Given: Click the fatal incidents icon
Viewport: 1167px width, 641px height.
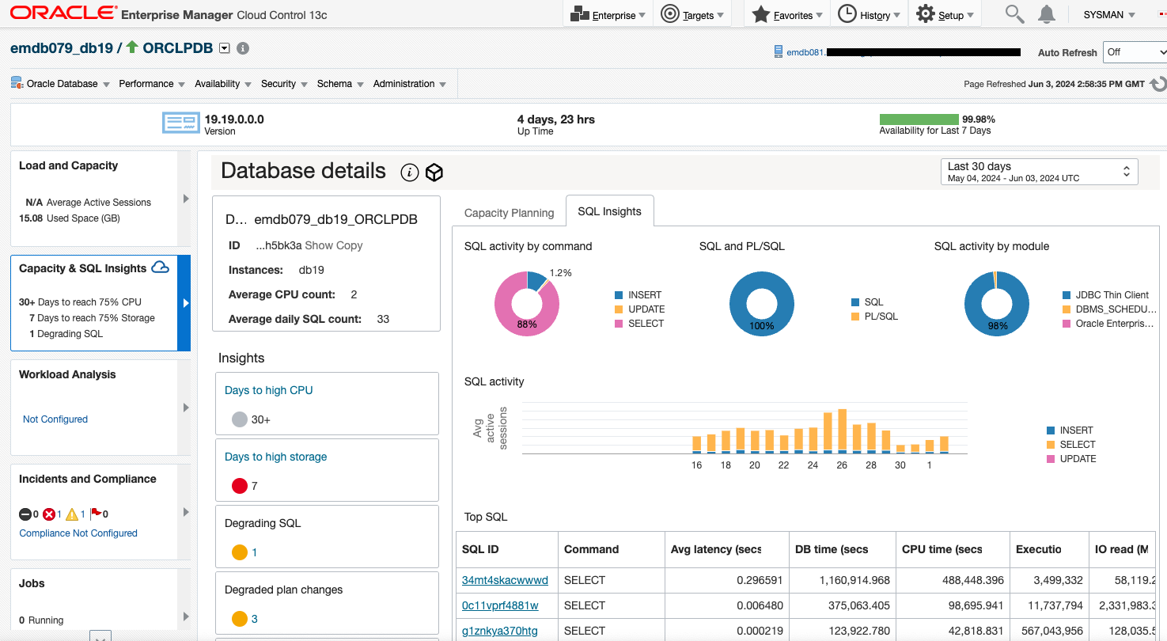Looking at the screenshot, I should point(25,514).
